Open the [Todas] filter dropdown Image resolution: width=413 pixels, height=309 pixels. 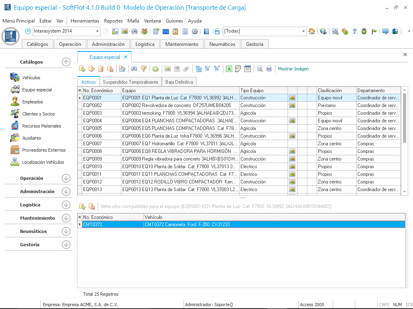(x=304, y=31)
